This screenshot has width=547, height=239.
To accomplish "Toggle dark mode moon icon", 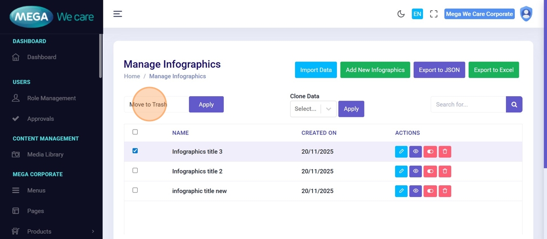I will [401, 14].
